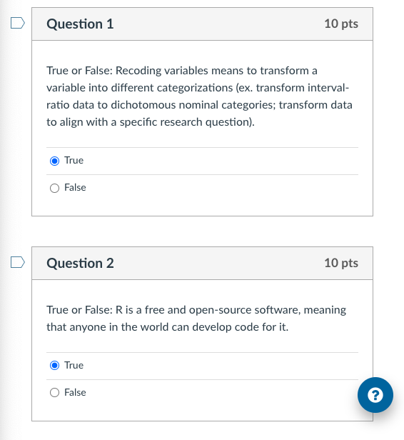Flag Question 1 with the bookmark icon
The height and width of the screenshot is (440, 404).
[x=18, y=23]
